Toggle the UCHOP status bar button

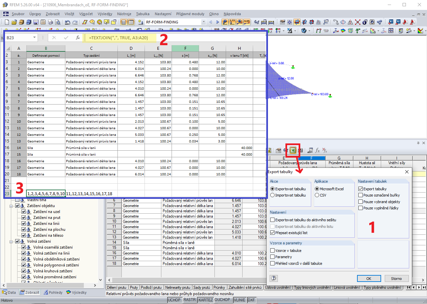(x=174, y=300)
